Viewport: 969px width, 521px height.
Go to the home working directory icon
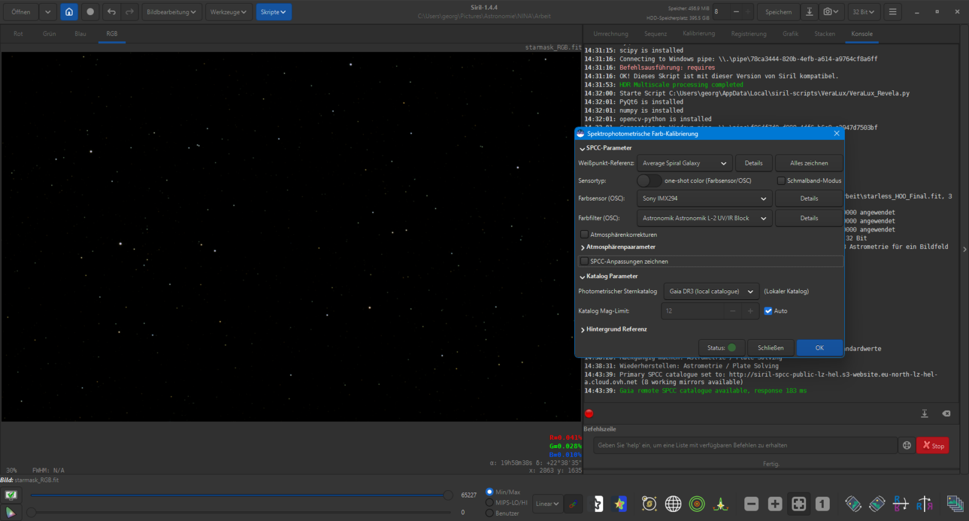tap(69, 12)
